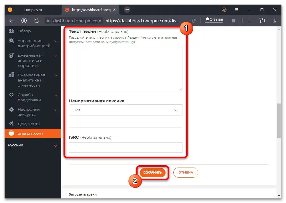This screenshot has width=286, height=203.
Task: Click the orange browser logo circle
Action: point(10,10)
